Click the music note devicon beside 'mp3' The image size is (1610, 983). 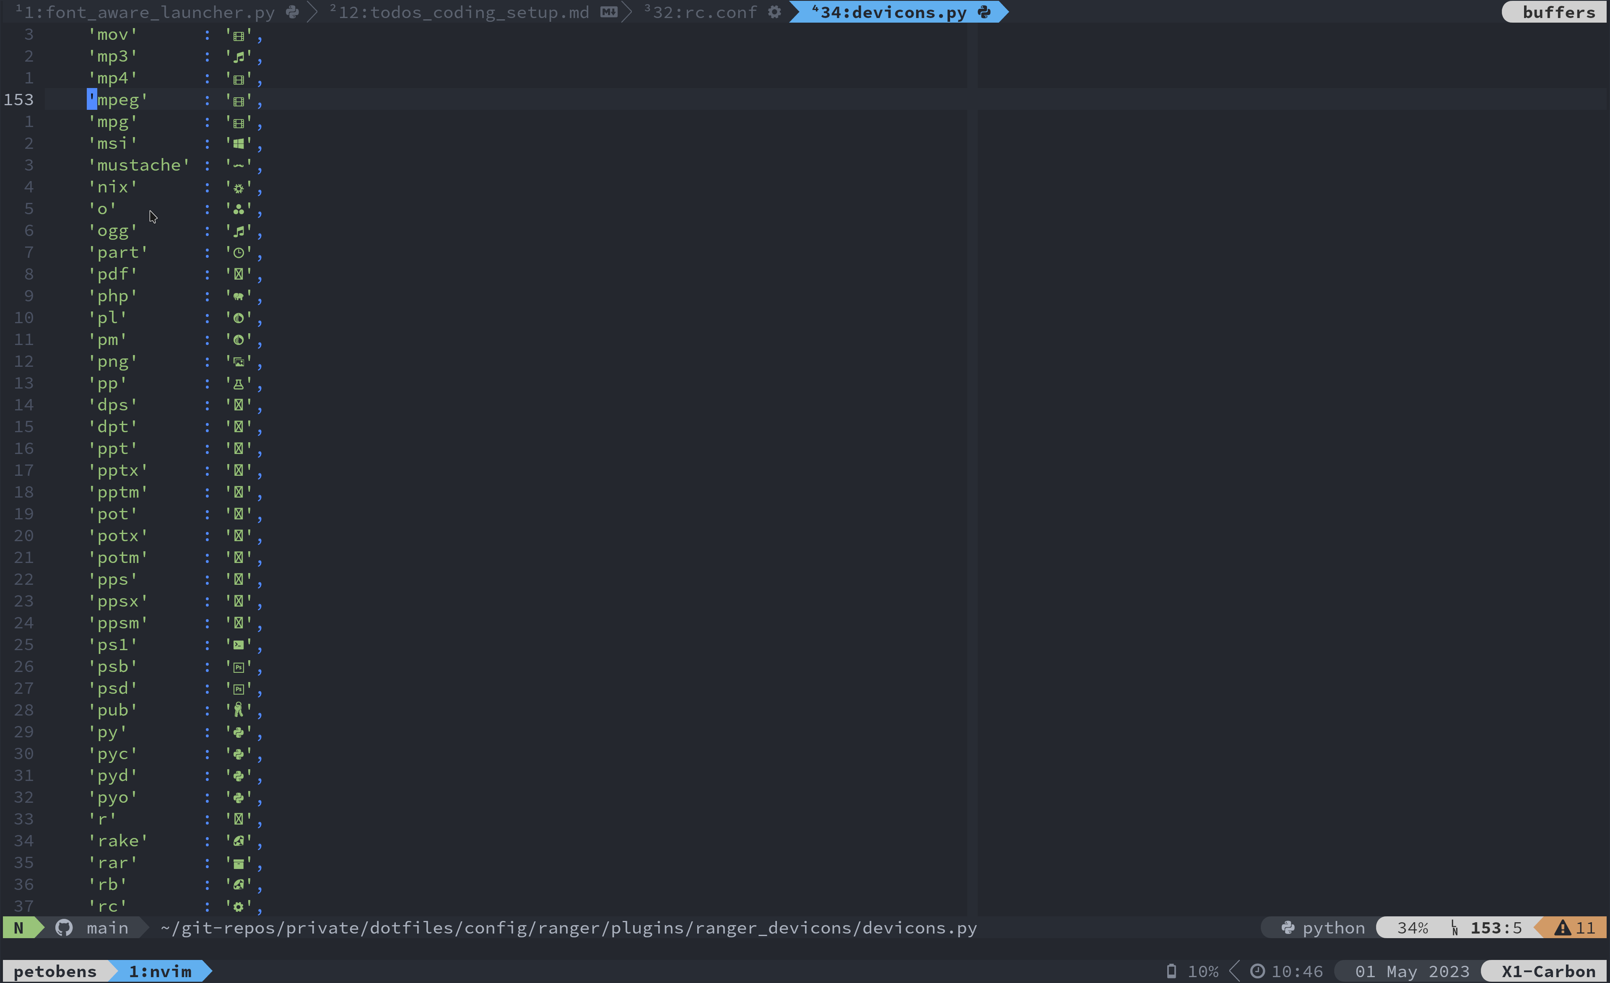pyautogui.click(x=239, y=57)
